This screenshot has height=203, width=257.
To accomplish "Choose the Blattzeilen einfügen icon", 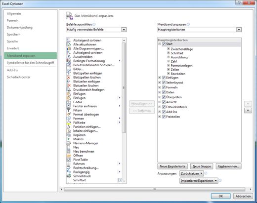I will pyautogui.click(x=69, y=81).
